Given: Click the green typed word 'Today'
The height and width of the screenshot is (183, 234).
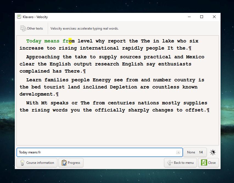Looking at the screenshot, I should tap(34, 41).
